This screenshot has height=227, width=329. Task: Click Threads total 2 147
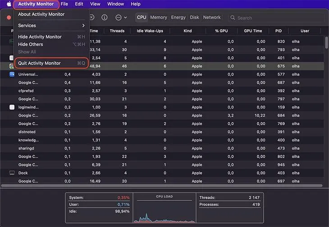tap(254, 197)
